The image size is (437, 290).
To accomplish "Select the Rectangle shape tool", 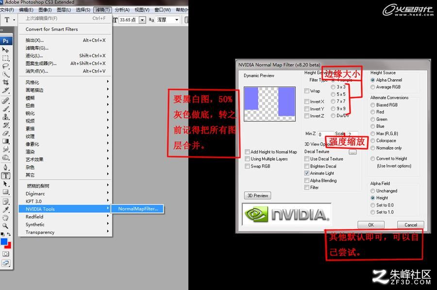I will click(5, 192).
